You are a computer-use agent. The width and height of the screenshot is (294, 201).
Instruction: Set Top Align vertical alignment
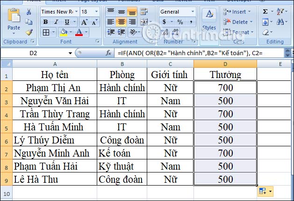[111, 12]
